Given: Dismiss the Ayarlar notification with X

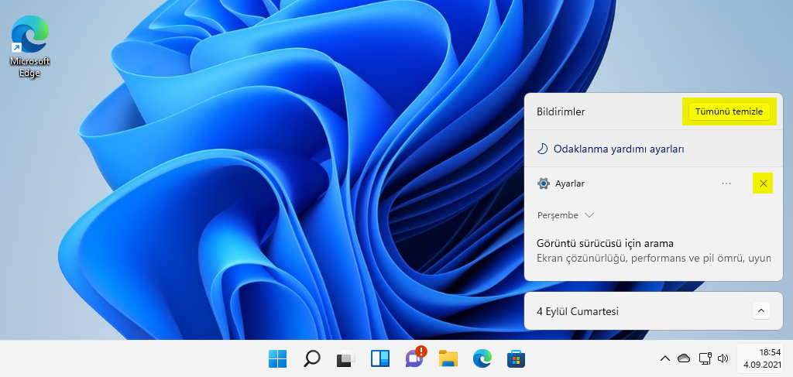Looking at the screenshot, I should coord(763,183).
